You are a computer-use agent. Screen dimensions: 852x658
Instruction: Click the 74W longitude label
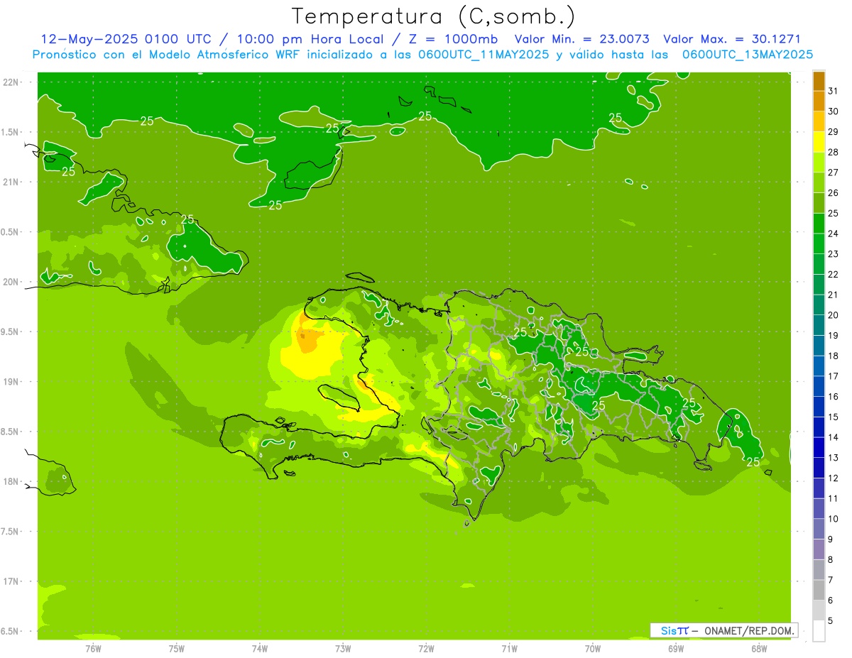pos(259,649)
